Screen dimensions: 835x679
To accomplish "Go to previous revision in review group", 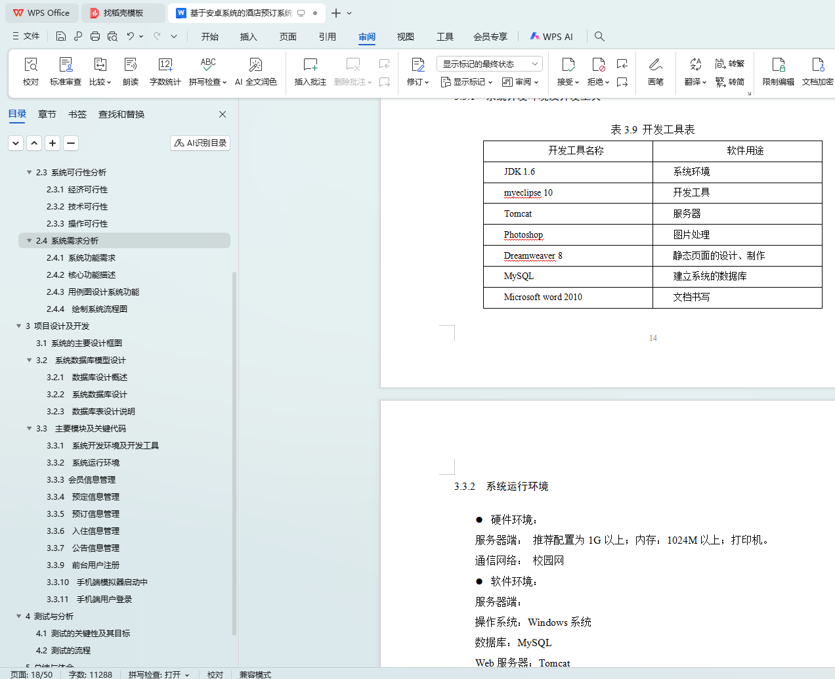I will 622,64.
